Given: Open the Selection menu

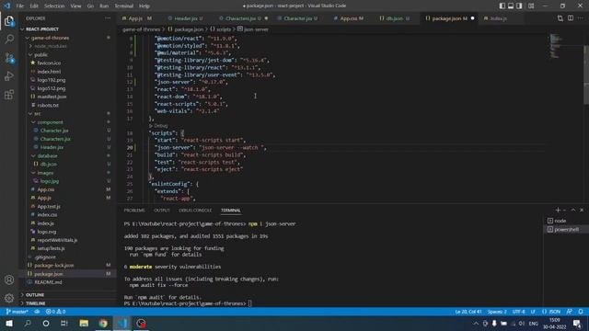Looking at the screenshot, I should point(54,6).
